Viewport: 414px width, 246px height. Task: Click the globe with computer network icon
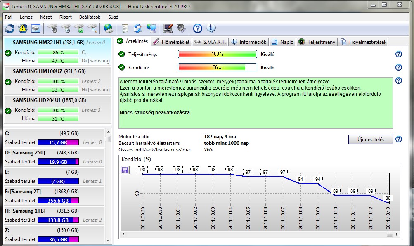point(151,28)
